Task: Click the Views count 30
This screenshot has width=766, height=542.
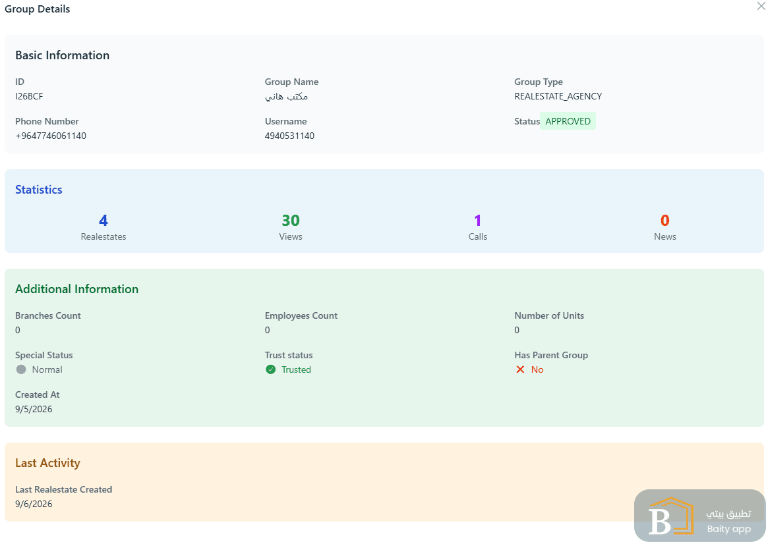Action: (x=291, y=221)
